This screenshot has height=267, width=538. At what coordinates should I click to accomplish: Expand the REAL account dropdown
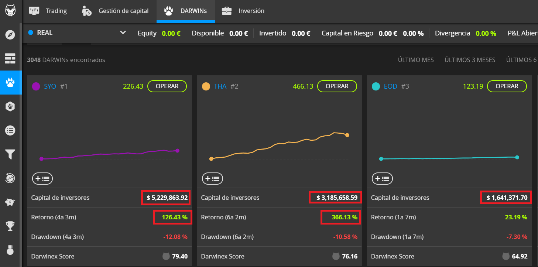77,33
